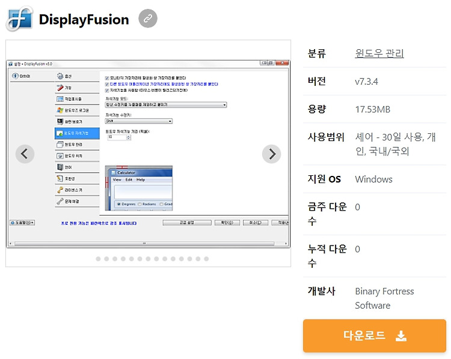Click Help menu in Calculator preview
This screenshot has width=451, height=359.
pos(141,179)
